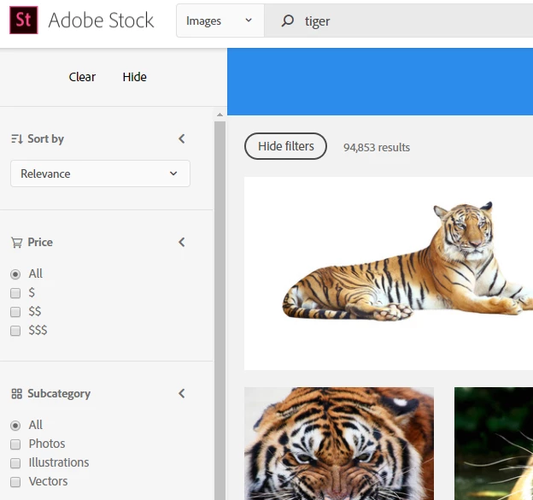533x500 pixels.
Task: Click the search field containing tiger
Action: pos(398,21)
